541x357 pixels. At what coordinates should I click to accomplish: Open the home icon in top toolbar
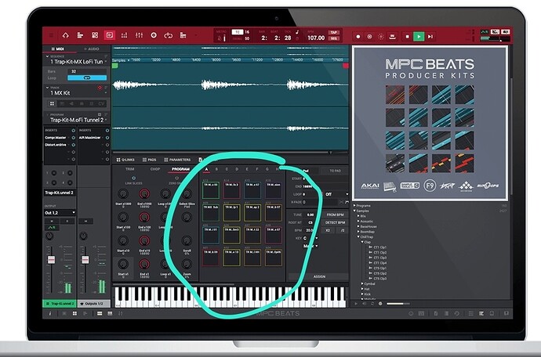tap(65, 35)
